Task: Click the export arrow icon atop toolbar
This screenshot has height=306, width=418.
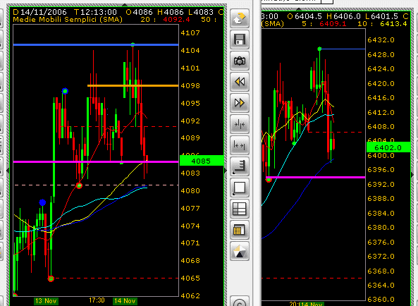Action: (x=240, y=18)
